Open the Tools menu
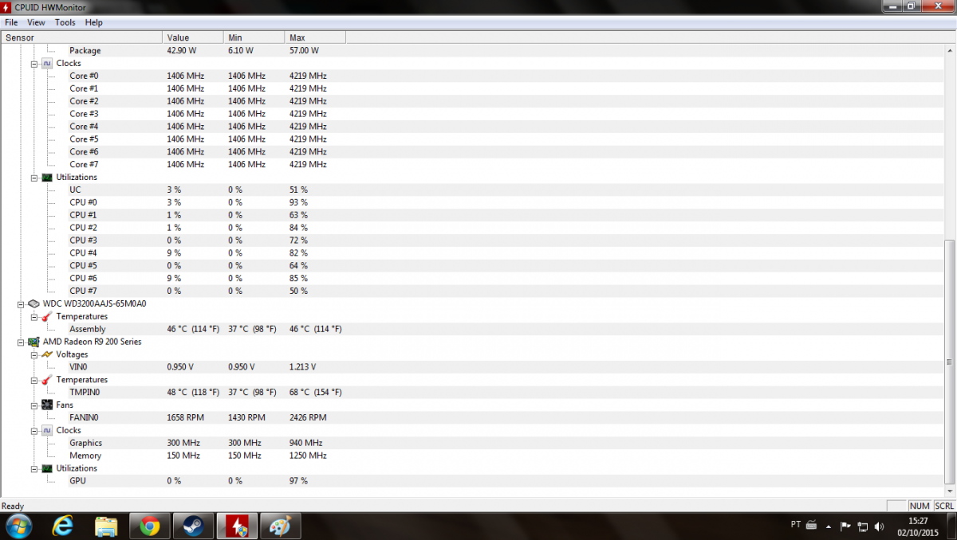Screen dimensions: 957x540 coord(65,22)
